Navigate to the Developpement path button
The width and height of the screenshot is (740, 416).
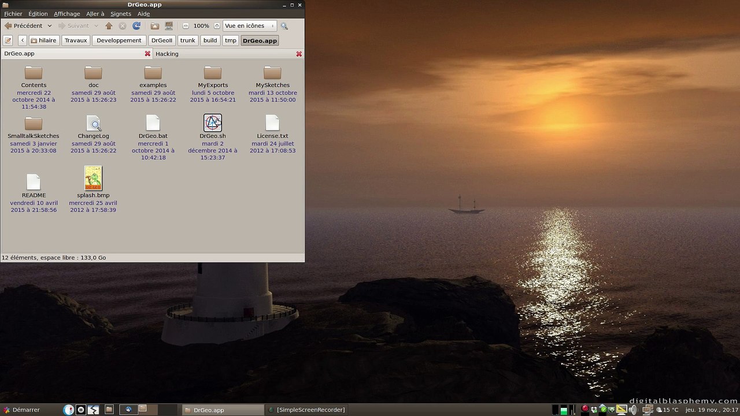click(119, 40)
